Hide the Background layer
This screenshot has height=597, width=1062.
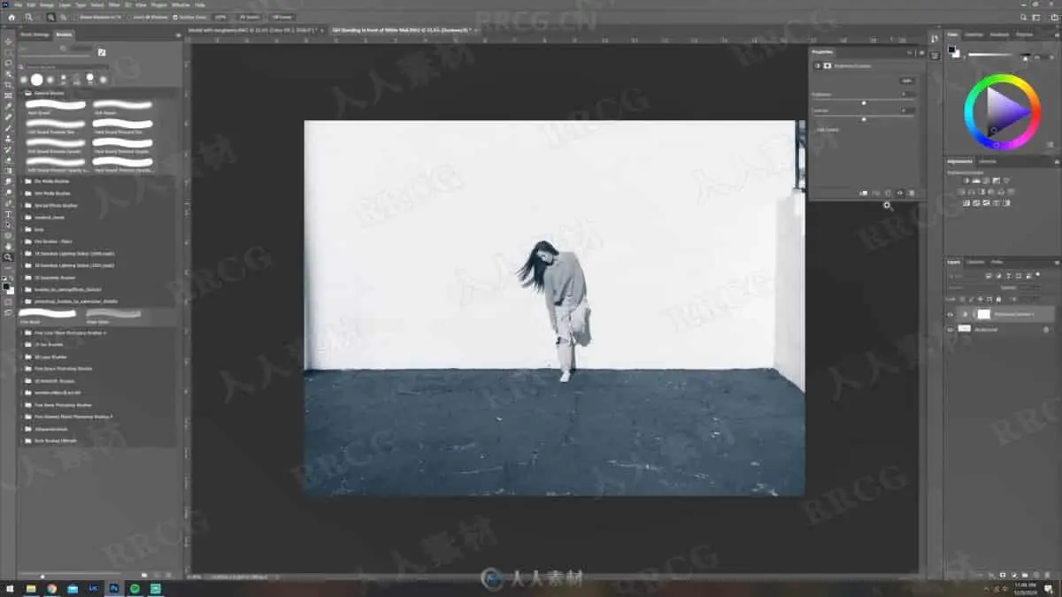click(949, 329)
